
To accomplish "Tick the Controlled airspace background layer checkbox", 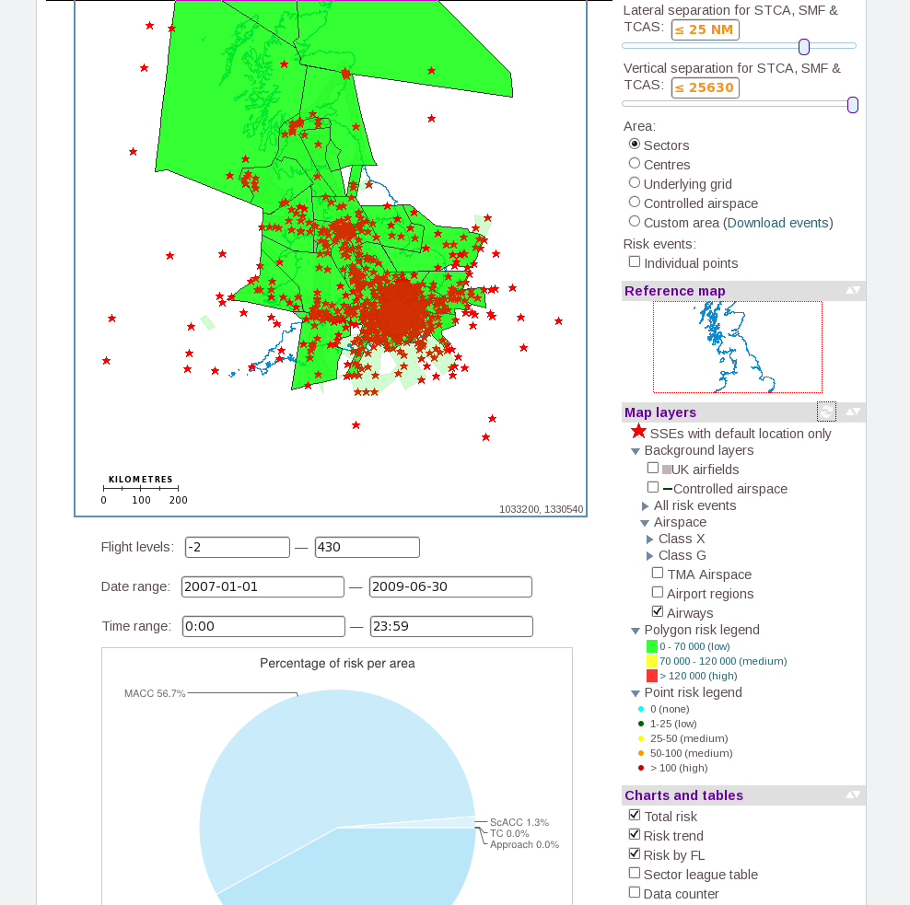I will (x=653, y=487).
